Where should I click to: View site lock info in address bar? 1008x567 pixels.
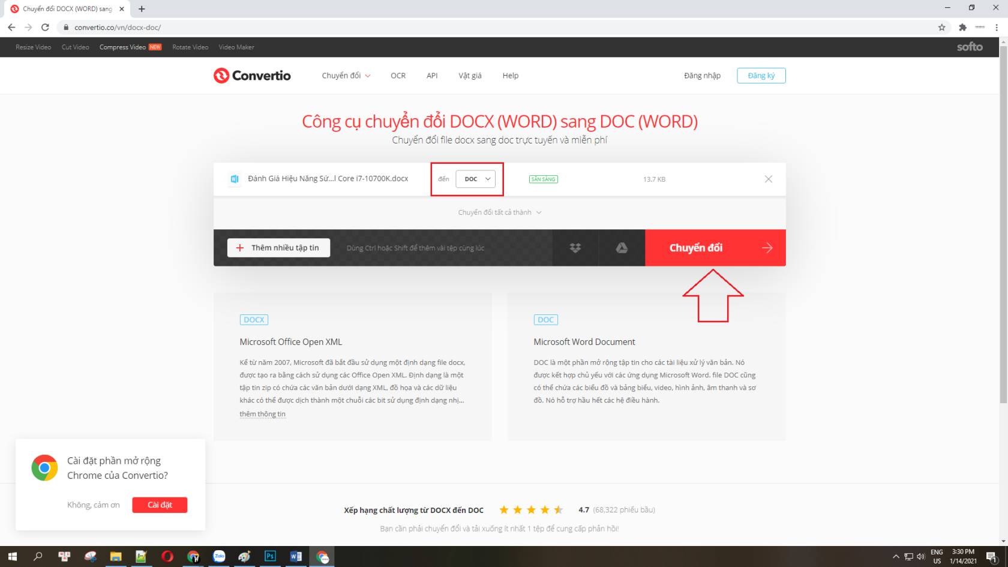click(67, 27)
